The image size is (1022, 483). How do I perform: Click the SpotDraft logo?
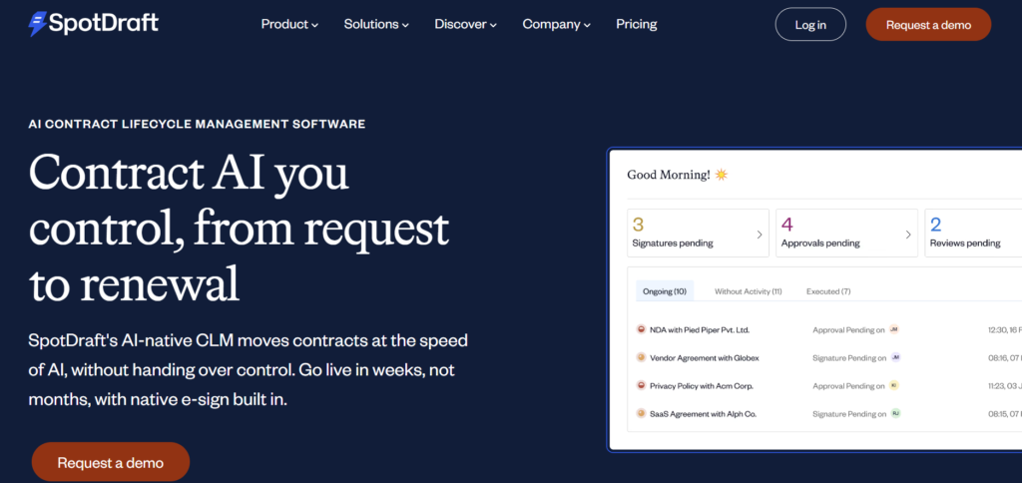(93, 24)
